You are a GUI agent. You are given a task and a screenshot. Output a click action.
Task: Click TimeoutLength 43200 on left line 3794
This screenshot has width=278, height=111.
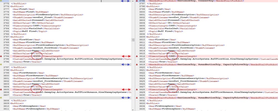click(38, 56)
